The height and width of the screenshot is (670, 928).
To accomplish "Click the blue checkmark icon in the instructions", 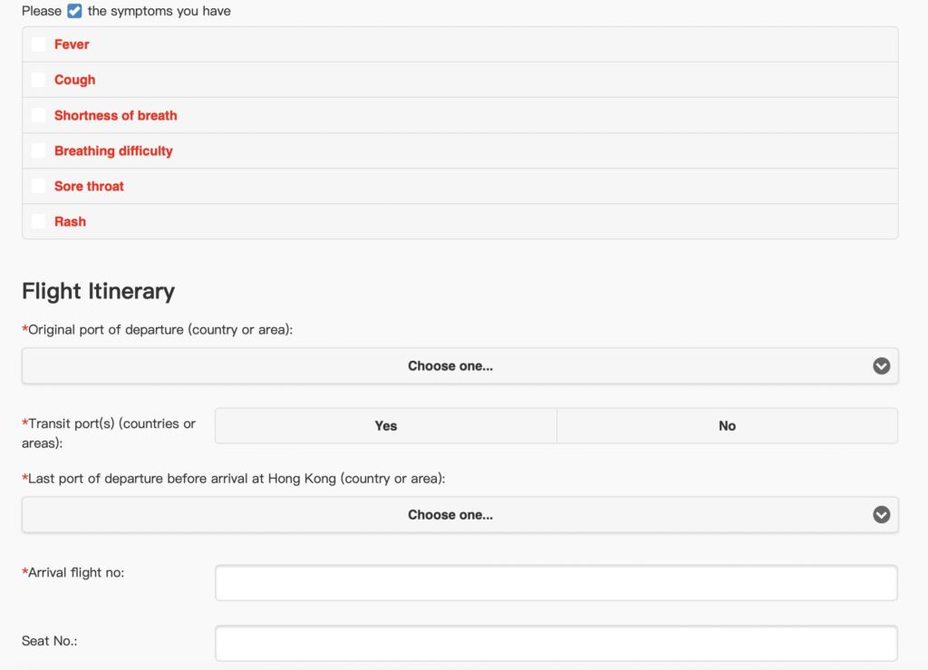I will pyautogui.click(x=74, y=12).
